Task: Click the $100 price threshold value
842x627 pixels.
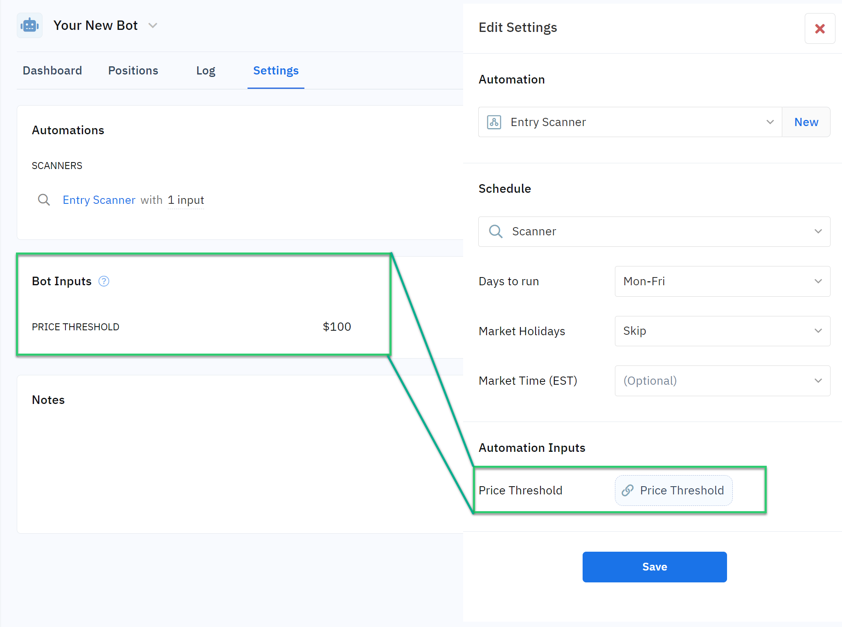Action: (337, 327)
